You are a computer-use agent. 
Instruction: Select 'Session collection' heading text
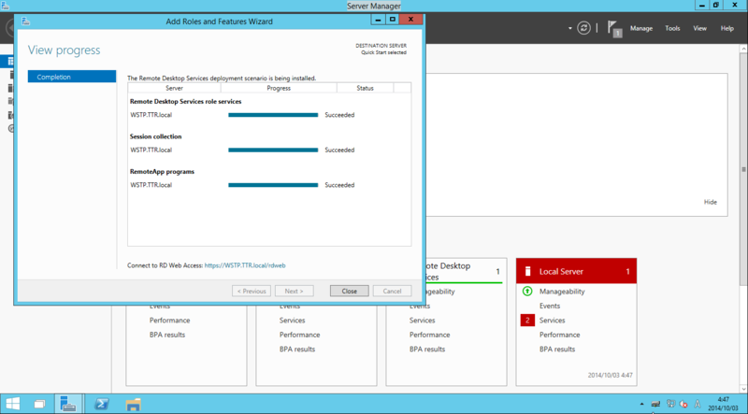coord(155,136)
